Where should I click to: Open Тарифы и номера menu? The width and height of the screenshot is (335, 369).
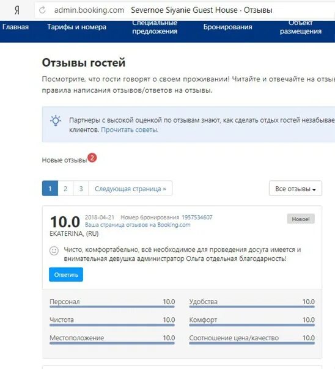coord(76,27)
